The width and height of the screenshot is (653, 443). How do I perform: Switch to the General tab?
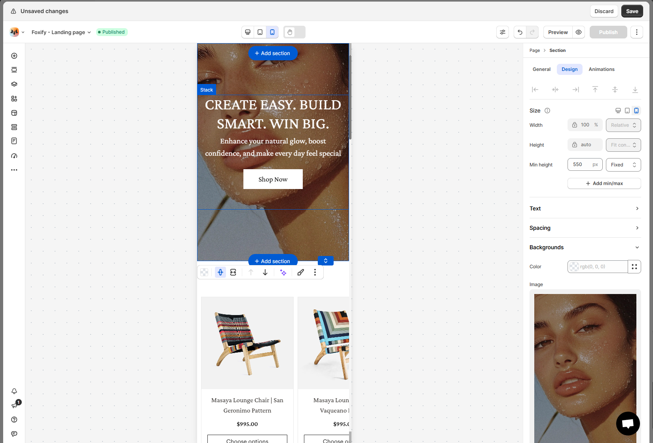coord(541,69)
